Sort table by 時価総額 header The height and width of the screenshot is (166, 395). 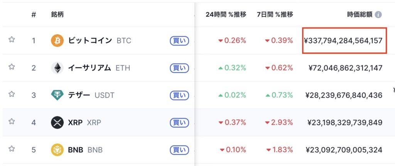(x=360, y=15)
